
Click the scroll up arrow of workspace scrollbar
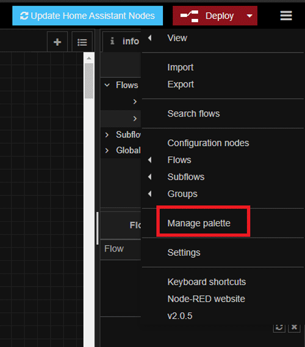pyautogui.click(x=89, y=58)
